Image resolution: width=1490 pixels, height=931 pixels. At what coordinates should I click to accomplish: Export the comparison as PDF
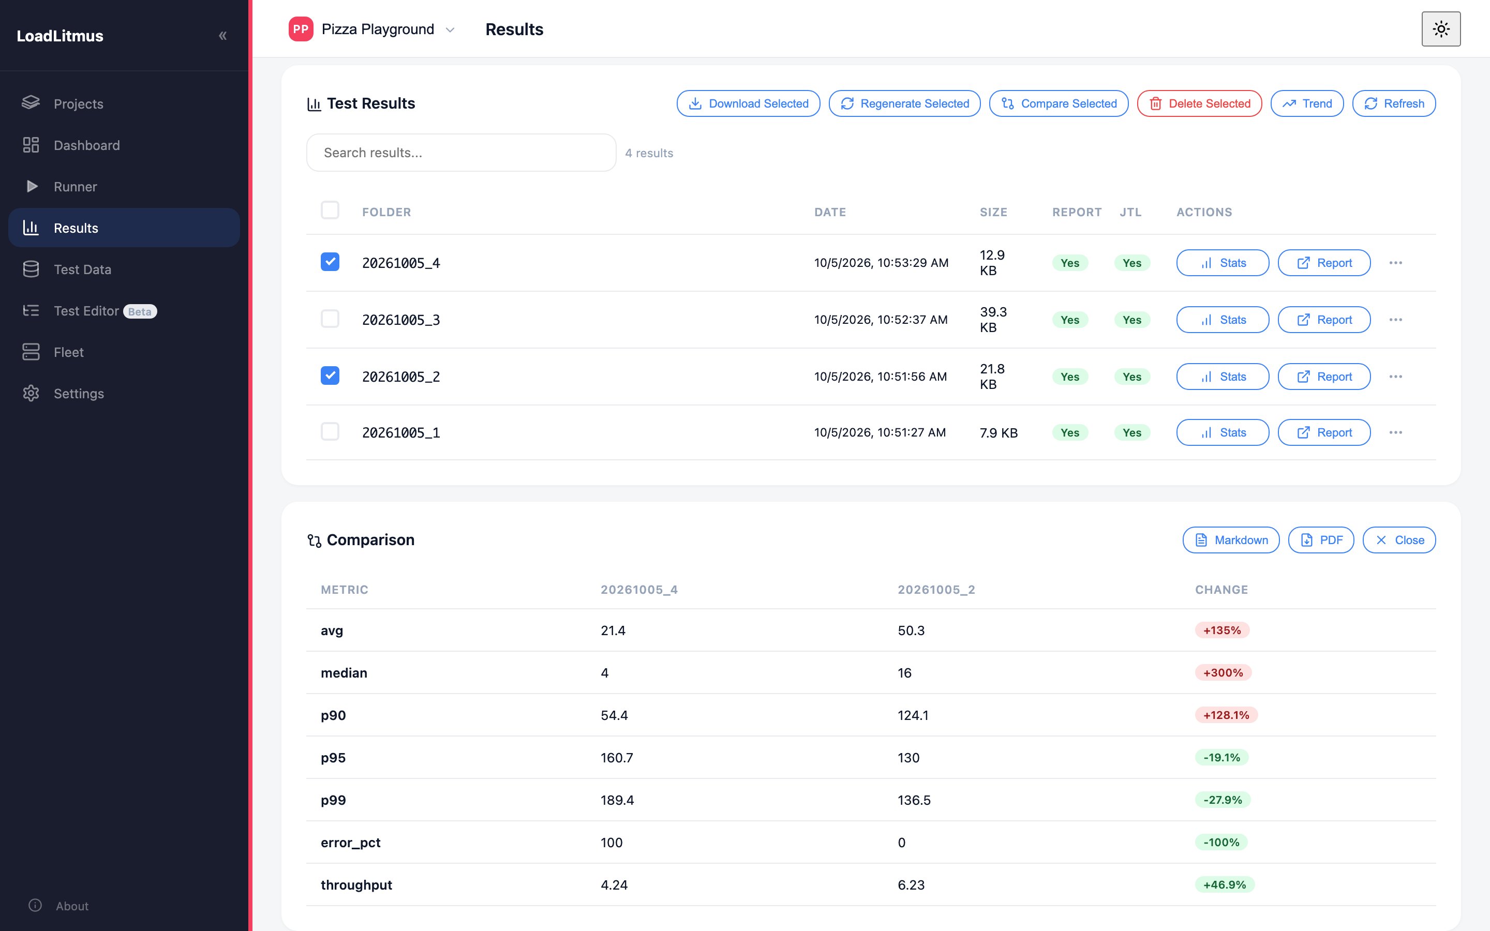coord(1321,540)
